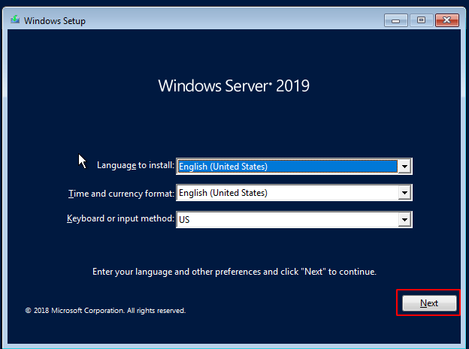
Task: Minimize the Windows Setup window
Action: click(395, 20)
